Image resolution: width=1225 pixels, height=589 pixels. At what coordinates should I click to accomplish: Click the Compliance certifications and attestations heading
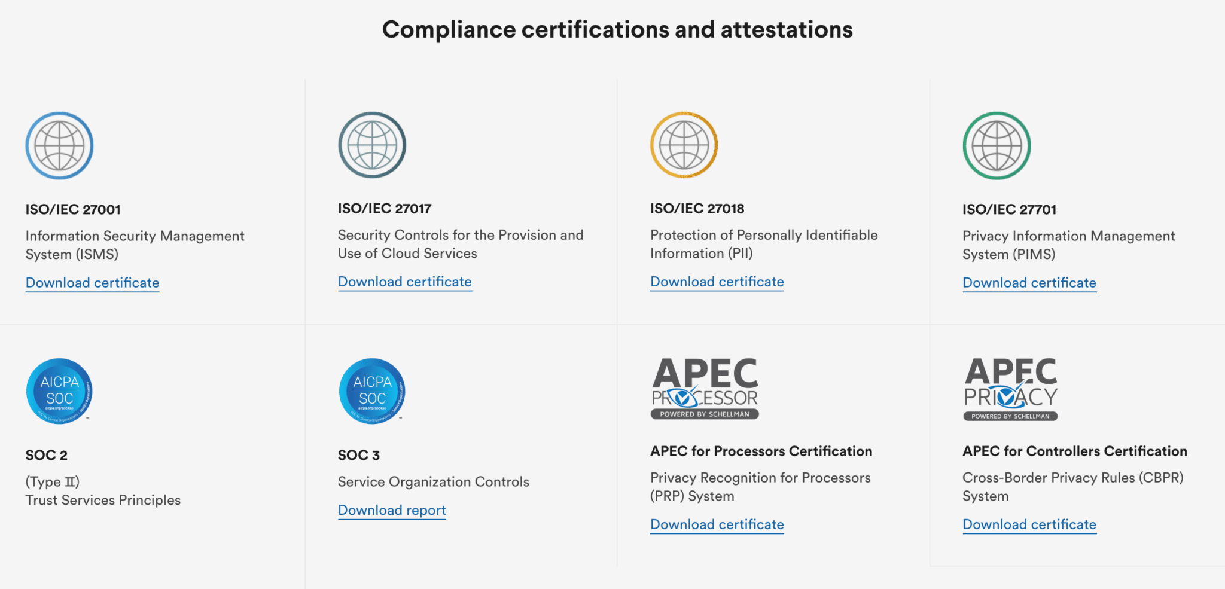coord(617,29)
